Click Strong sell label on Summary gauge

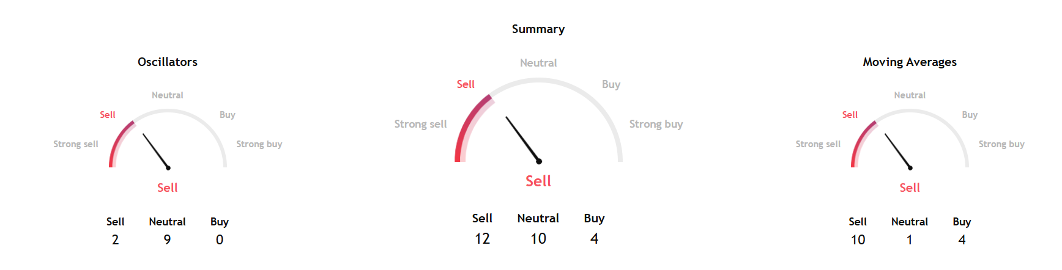(x=420, y=124)
